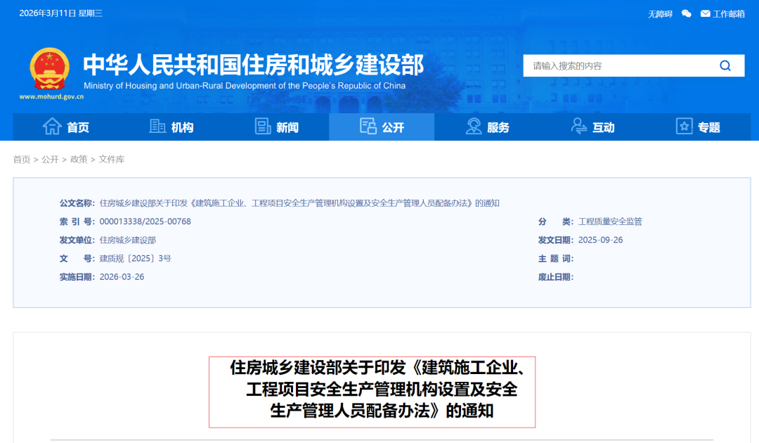Screen dimensions: 759x443
Task: Click the house icon for 首页 in navigation
Action: pos(52,127)
